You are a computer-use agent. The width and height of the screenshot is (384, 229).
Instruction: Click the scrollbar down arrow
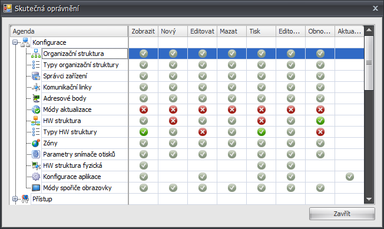369,199
